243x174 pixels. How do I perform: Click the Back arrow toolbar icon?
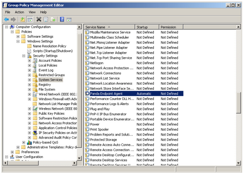6,19
